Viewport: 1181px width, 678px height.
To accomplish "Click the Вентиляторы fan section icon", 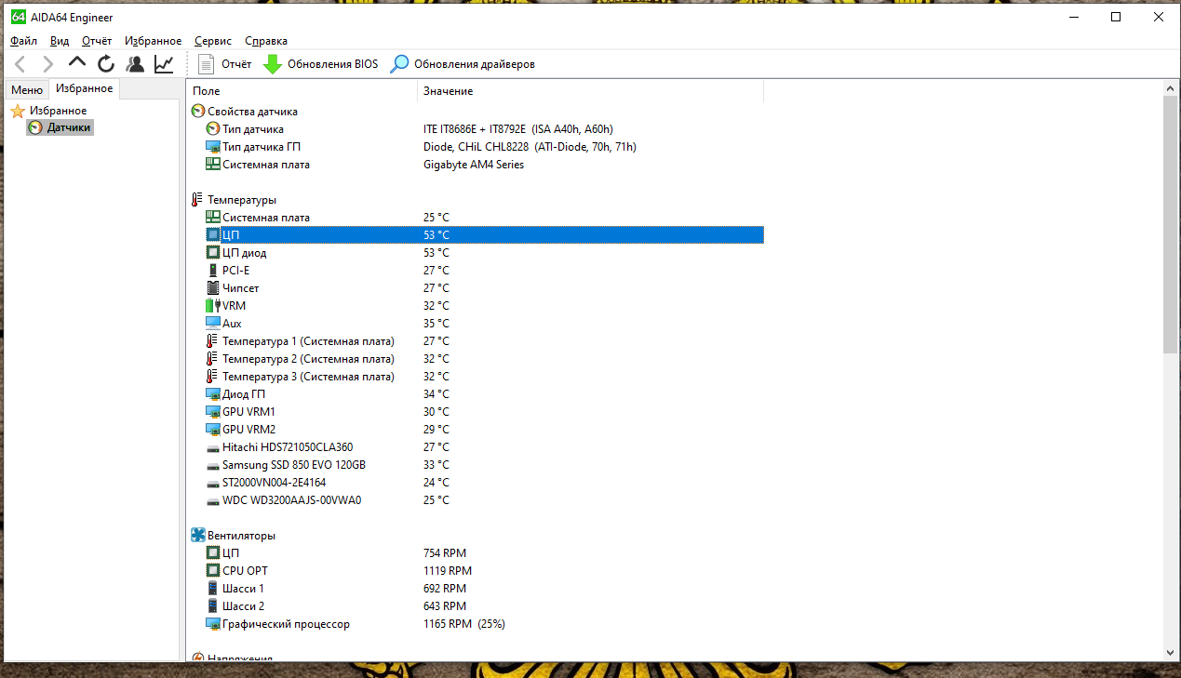I will point(197,536).
